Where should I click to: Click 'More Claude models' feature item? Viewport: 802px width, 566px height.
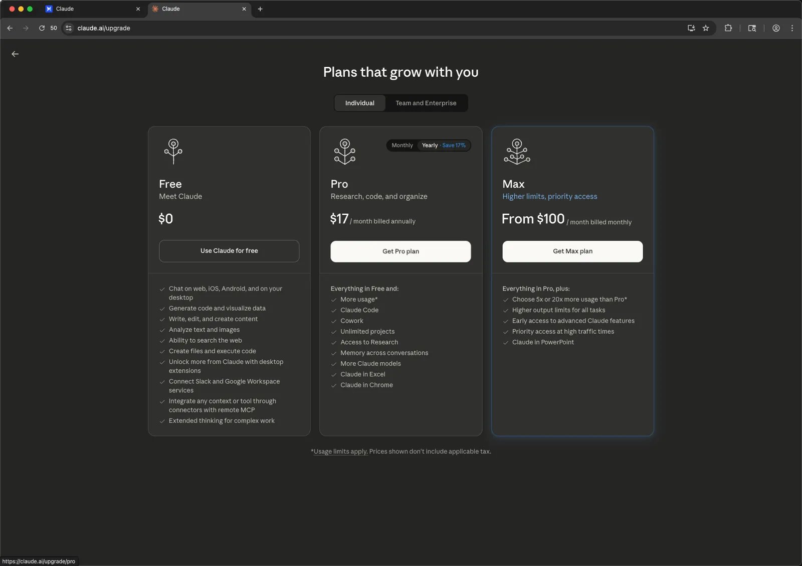point(370,364)
